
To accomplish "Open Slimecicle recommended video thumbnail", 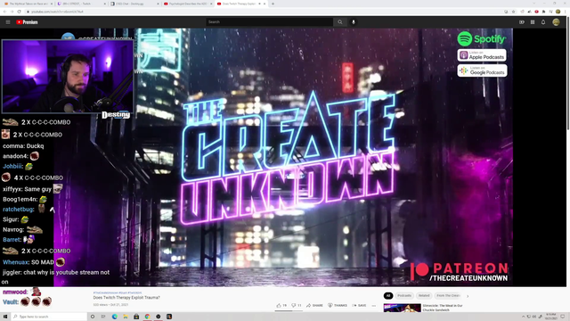I will click(x=402, y=308).
